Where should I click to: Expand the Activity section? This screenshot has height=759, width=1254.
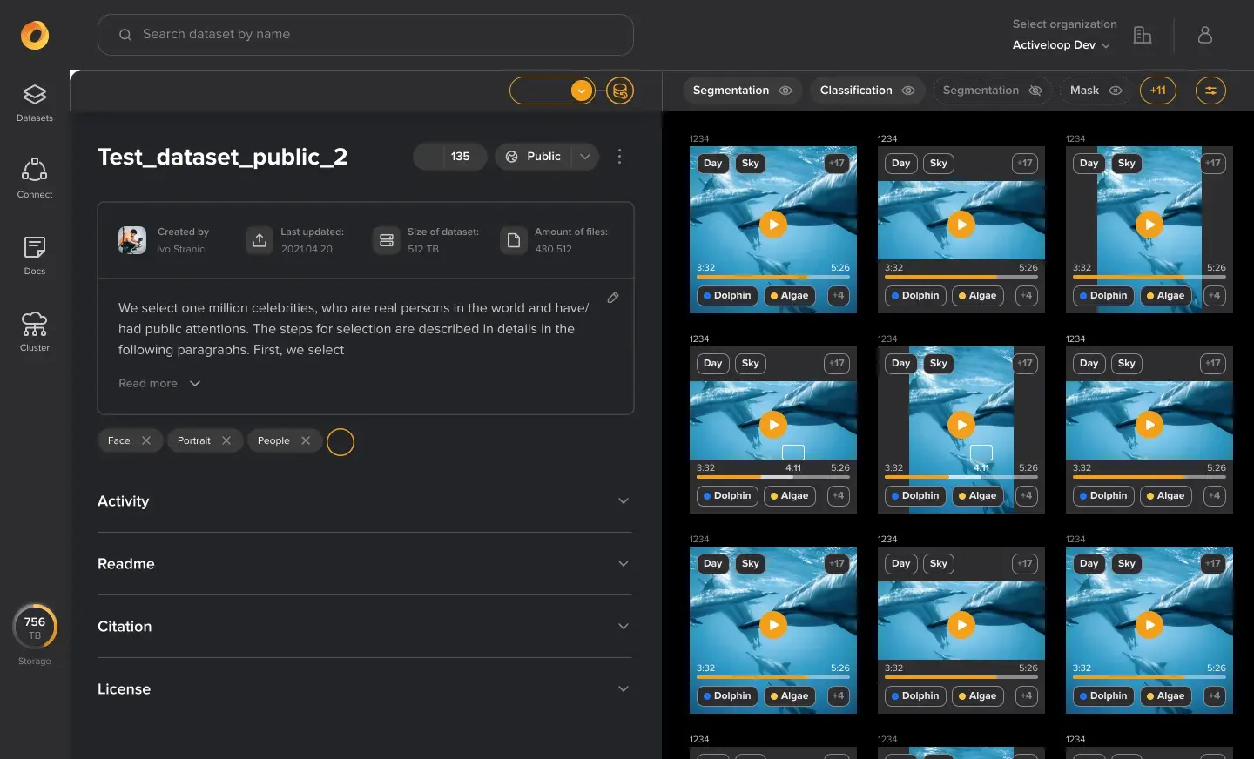(x=624, y=501)
